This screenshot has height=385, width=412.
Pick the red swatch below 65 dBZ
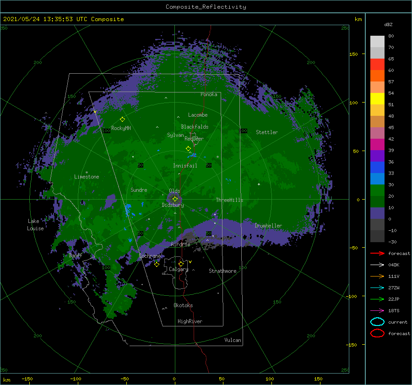tap(377, 65)
